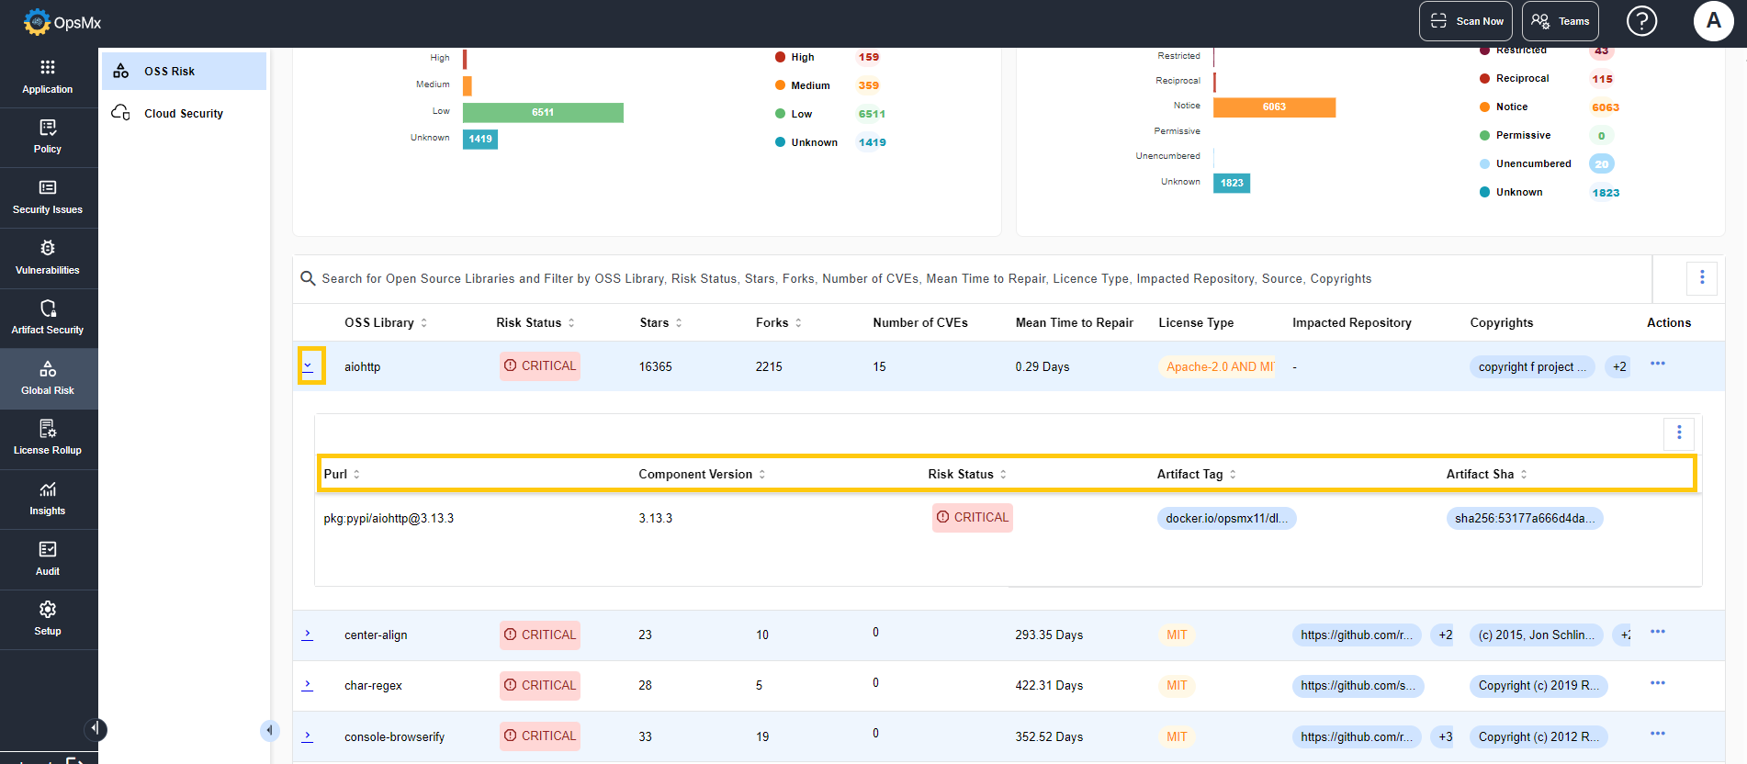Expand the char-regex library row
Screen dimensions: 1747x764
308,685
